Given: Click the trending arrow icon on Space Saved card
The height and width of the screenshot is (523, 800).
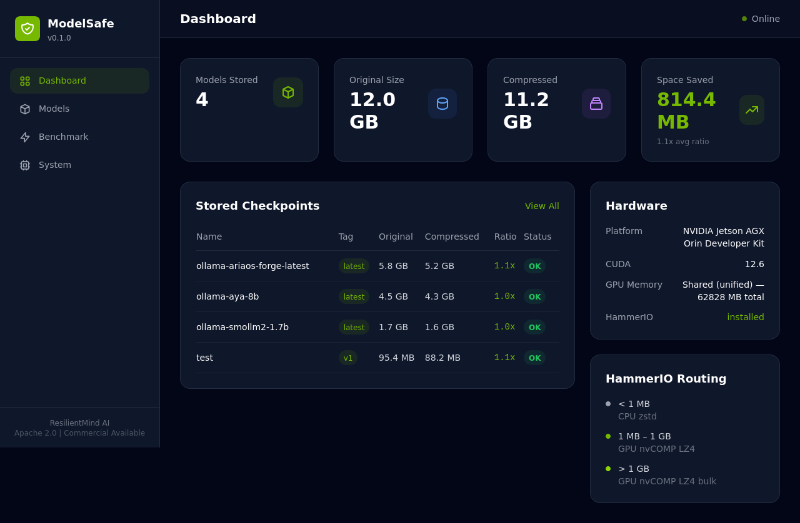Looking at the screenshot, I should pos(751,109).
